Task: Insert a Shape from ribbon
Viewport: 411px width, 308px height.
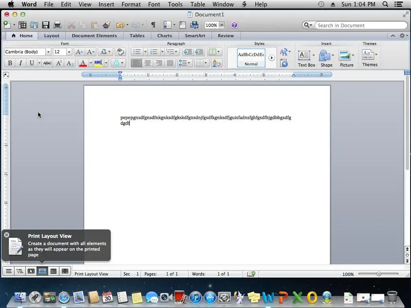Action: tap(326, 59)
